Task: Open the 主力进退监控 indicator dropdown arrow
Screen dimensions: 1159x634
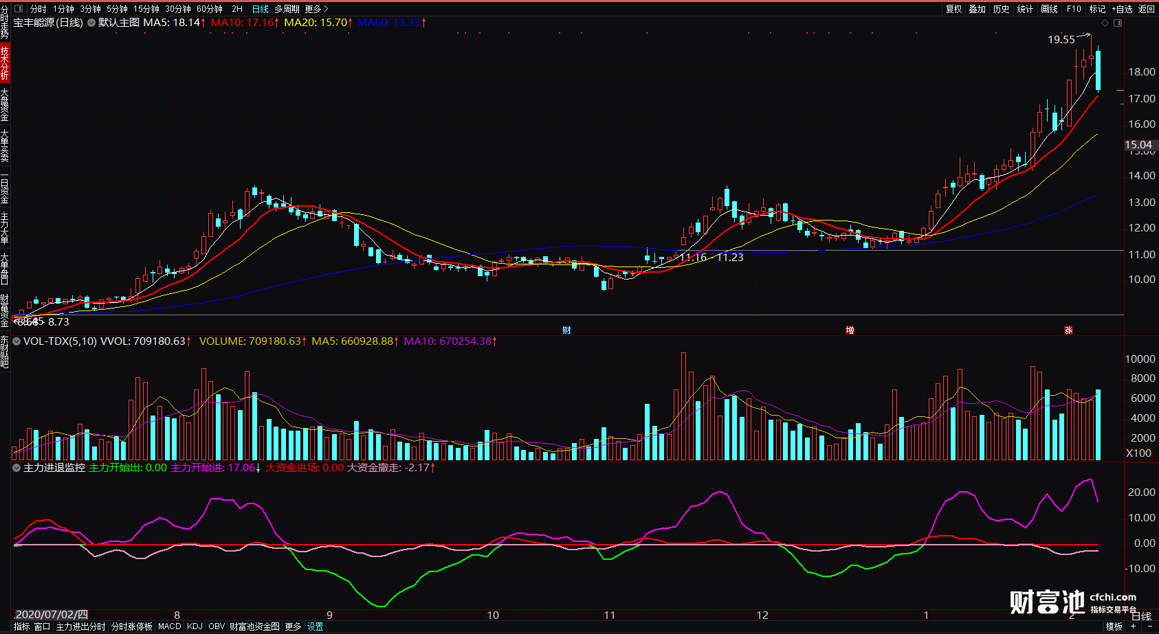Action: (x=17, y=467)
